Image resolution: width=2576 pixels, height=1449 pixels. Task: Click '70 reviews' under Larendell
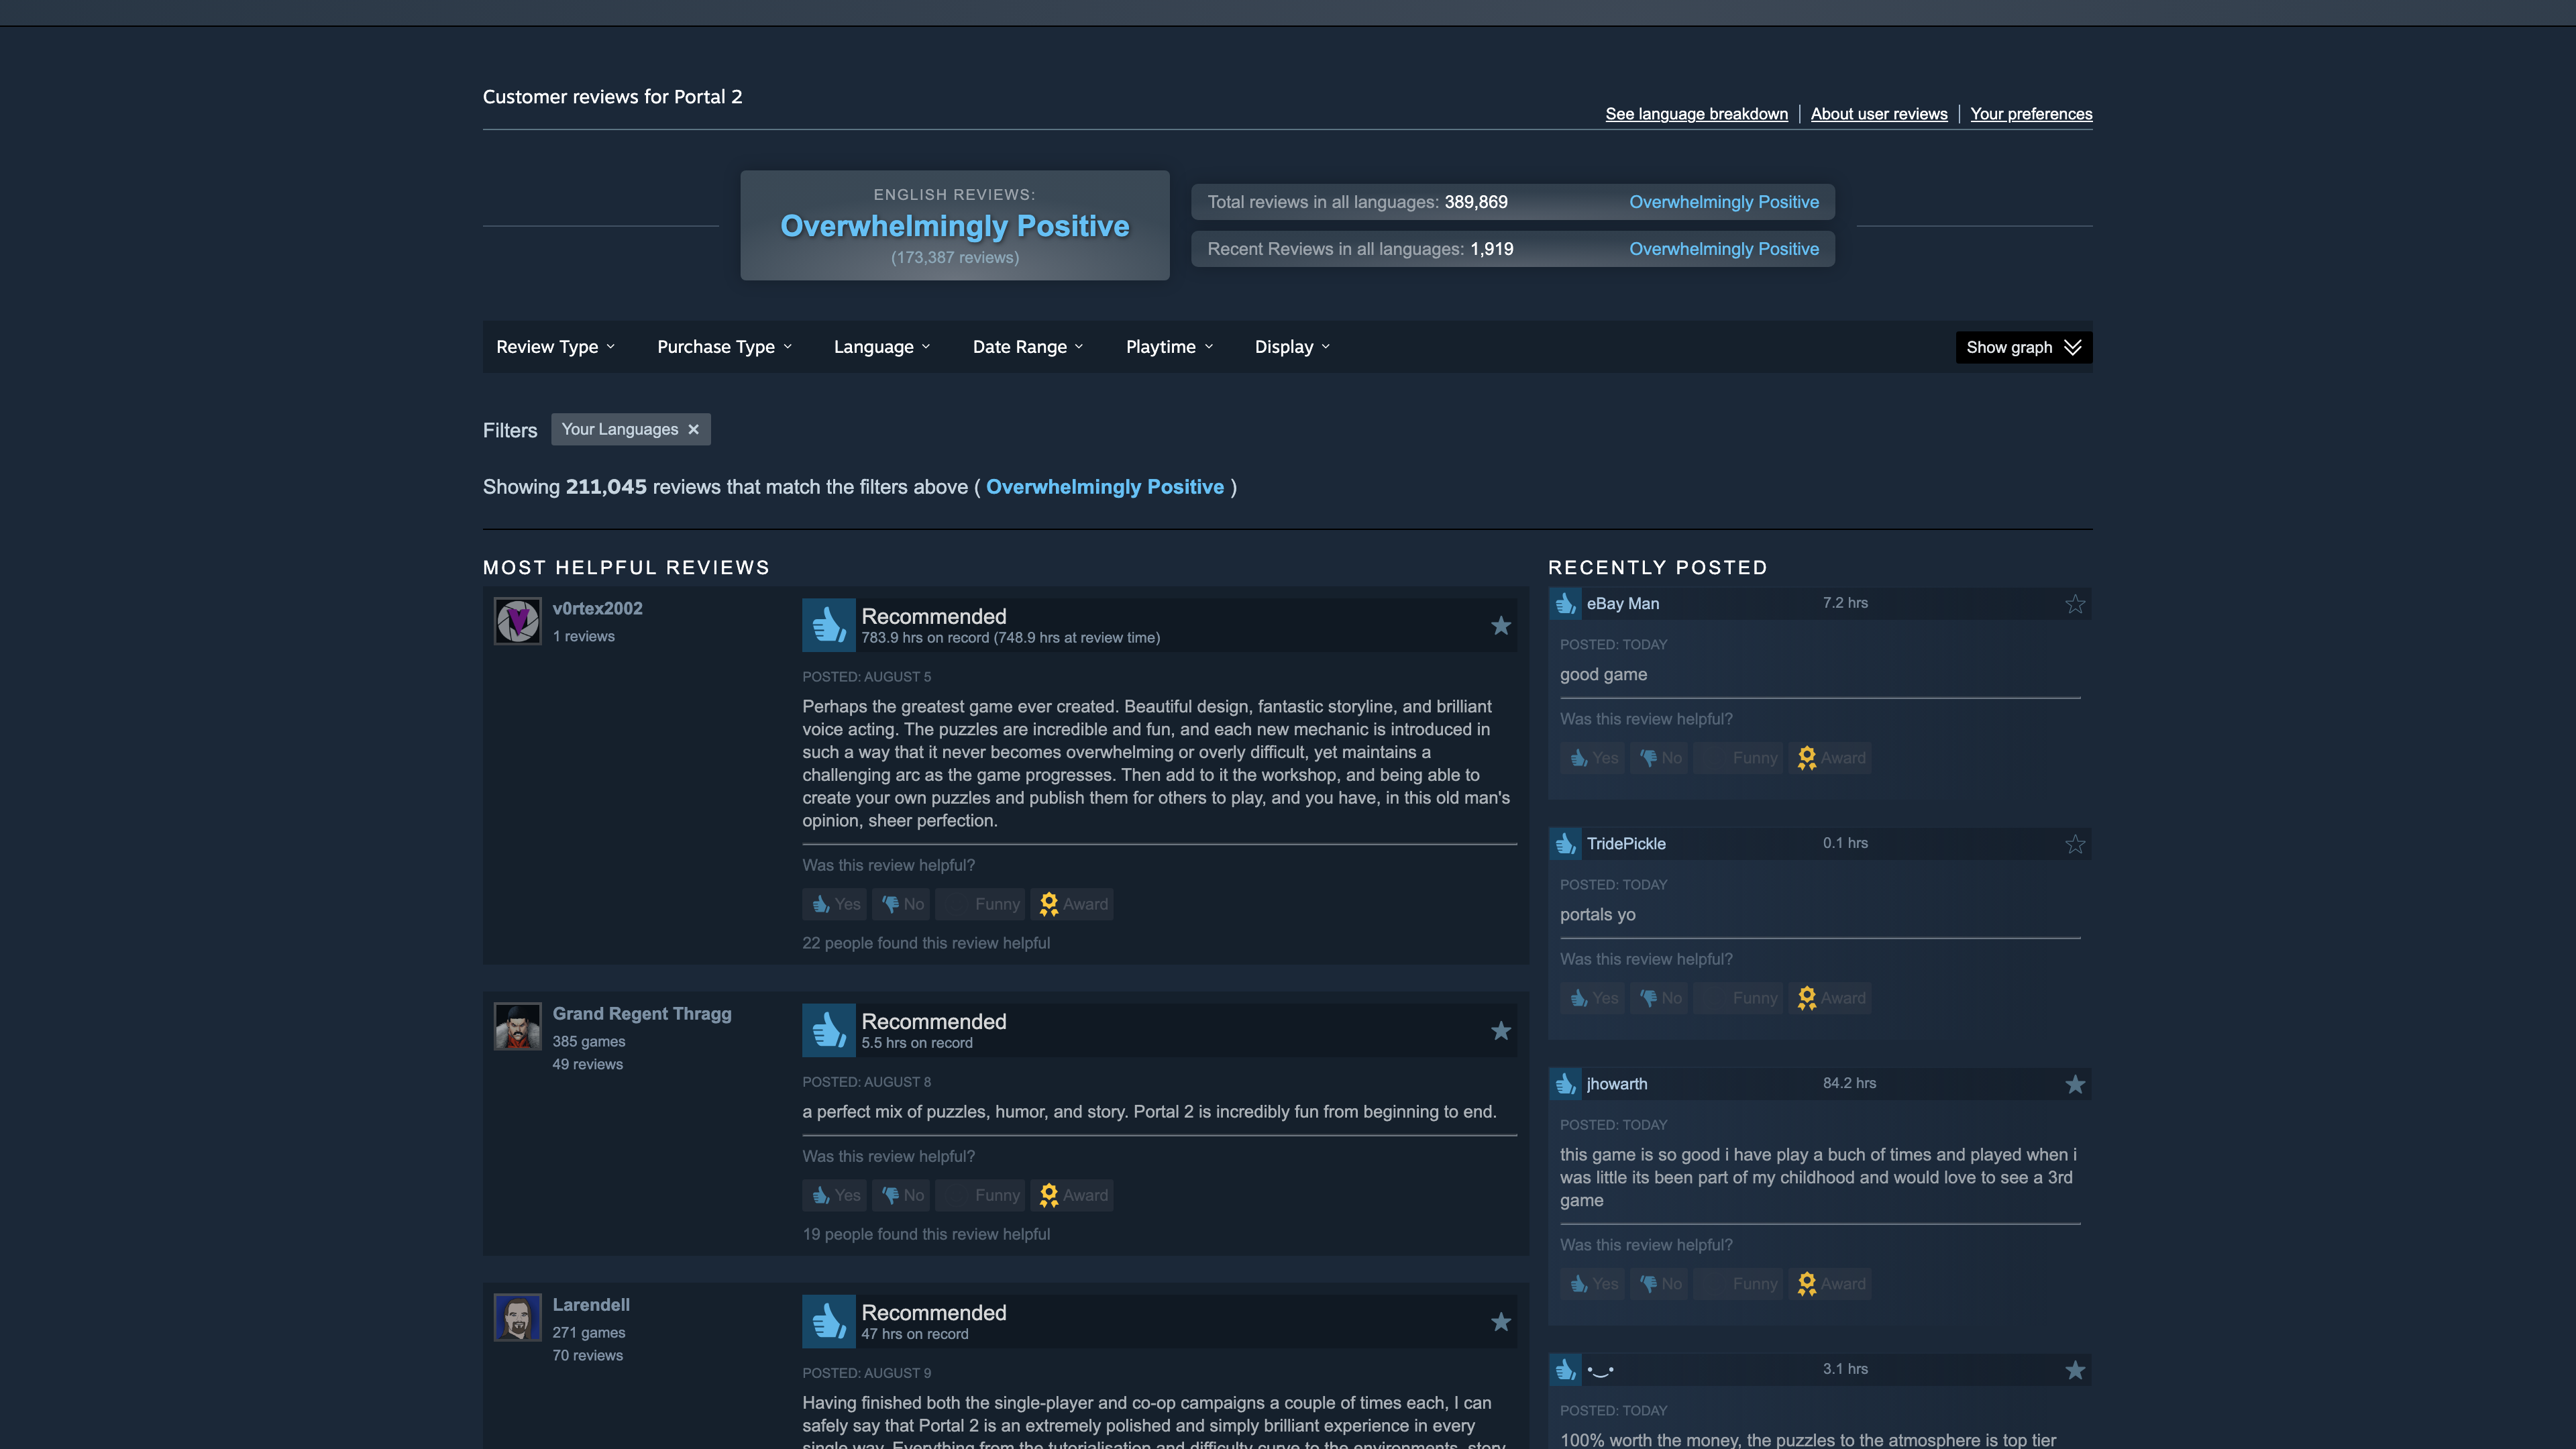pos(588,1355)
